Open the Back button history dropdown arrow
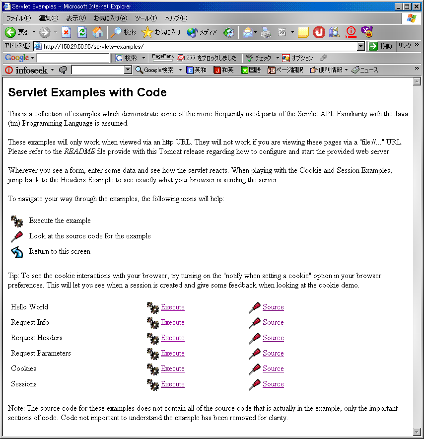Screen dimensions: 424x439 click(x=34, y=32)
